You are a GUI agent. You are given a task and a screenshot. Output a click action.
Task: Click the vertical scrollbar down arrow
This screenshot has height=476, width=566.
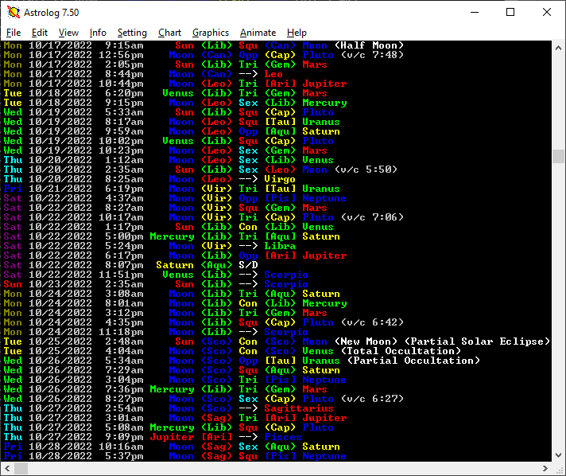coord(558,455)
